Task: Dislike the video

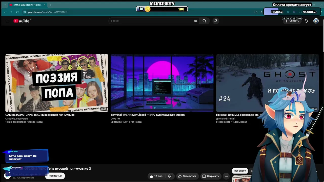Action: pyautogui.click(x=170, y=176)
